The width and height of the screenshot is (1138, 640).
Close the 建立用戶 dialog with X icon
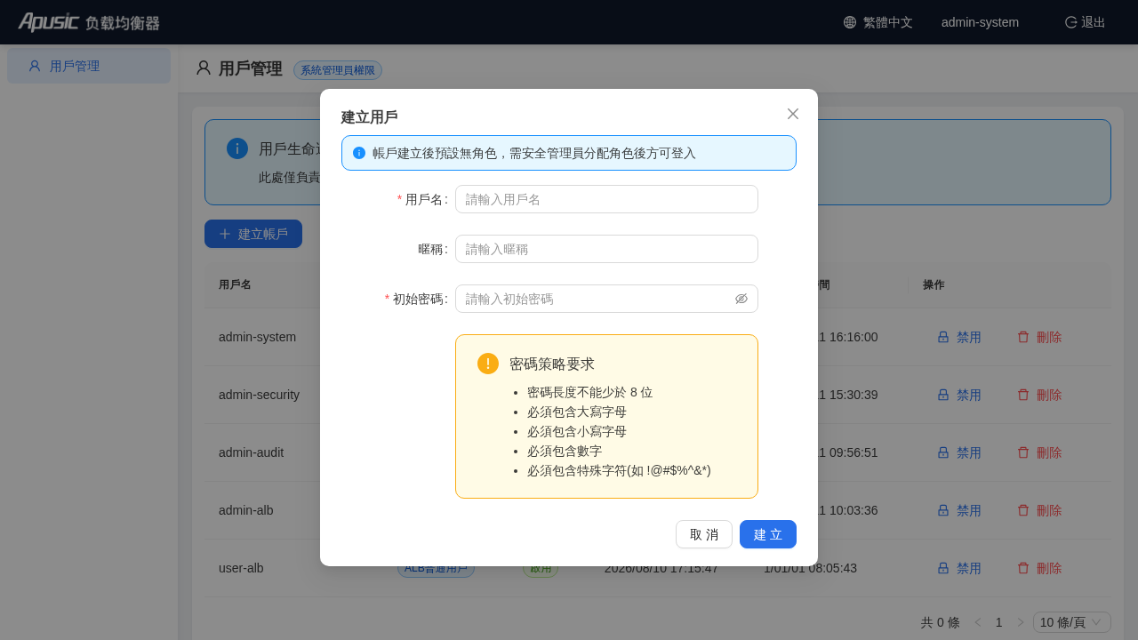click(793, 114)
